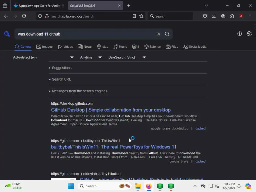The height and width of the screenshot is (192, 256).
Task: Toggle reader view in address bar
Action: point(134,16)
